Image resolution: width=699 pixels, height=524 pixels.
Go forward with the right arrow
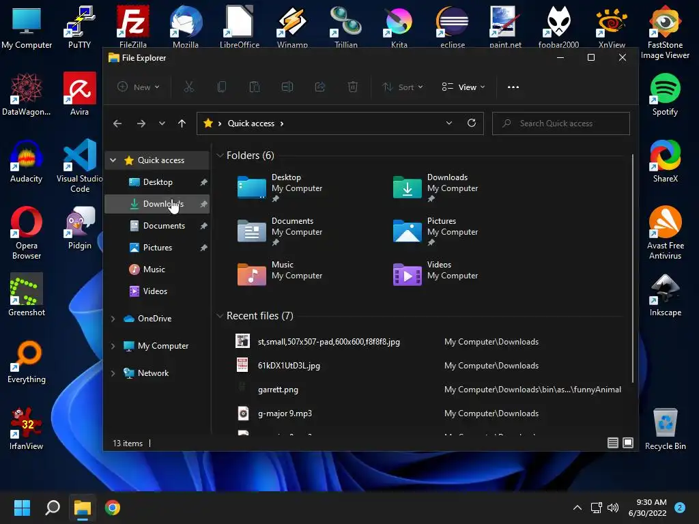pyautogui.click(x=141, y=123)
